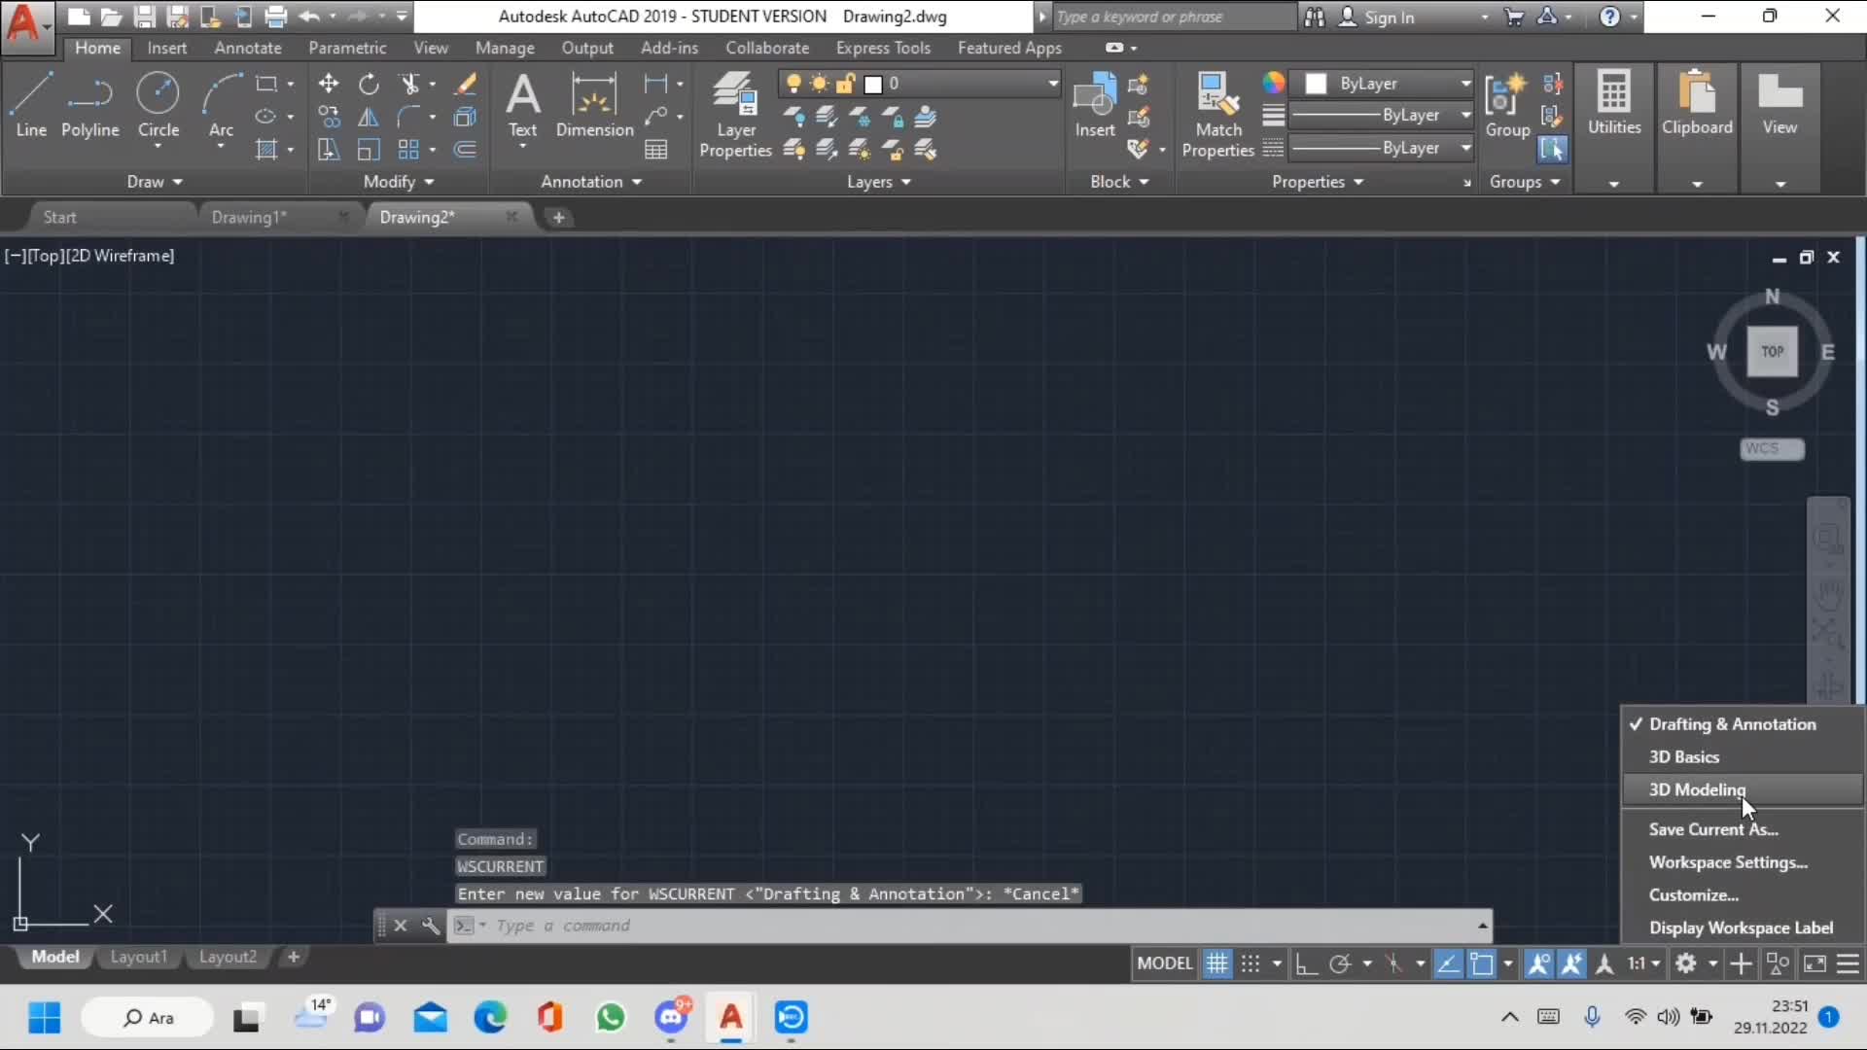Activate the Scale tool

click(x=369, y=150)
